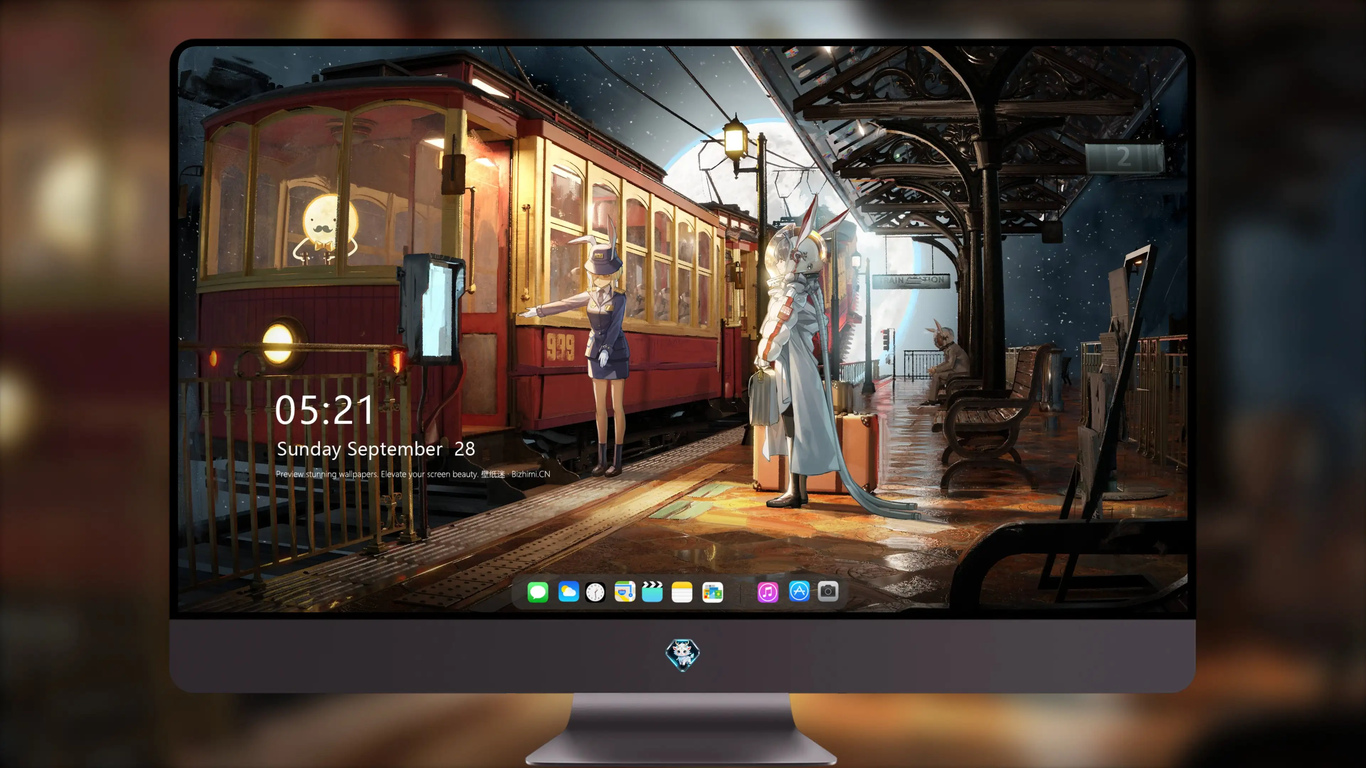Open the Clock app in the dock
This screenshot has width=1366, height=768.
click(x=595, y=592)
